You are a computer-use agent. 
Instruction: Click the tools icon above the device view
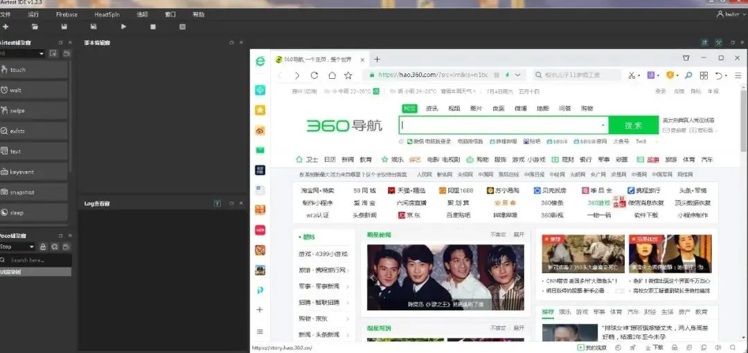pos(718,42)
